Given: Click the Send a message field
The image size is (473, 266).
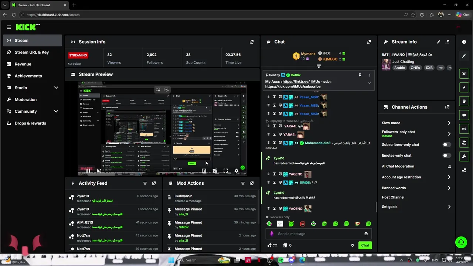Looking at the screenshot, I should click(x=318, y=234).
